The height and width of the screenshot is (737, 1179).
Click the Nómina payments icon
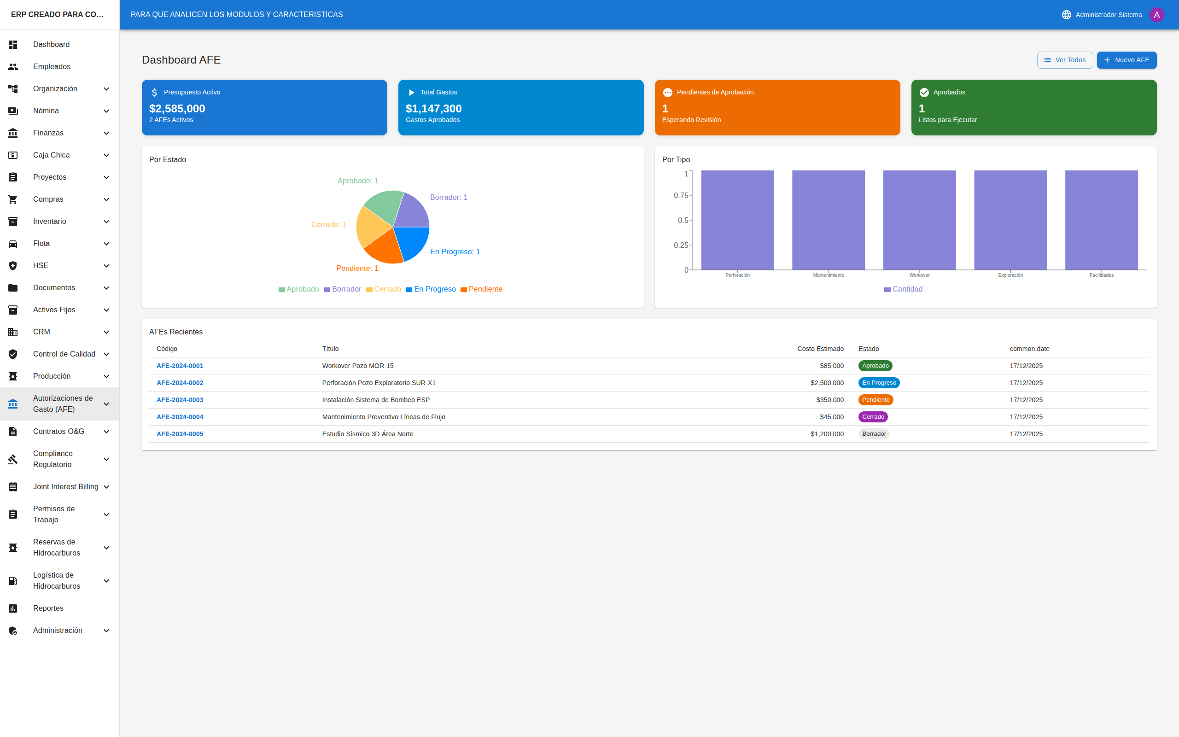pos(12,111)
